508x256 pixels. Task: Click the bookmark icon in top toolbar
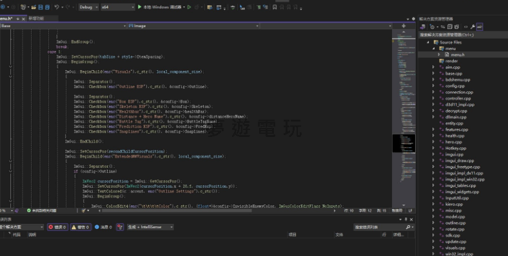click(x=275, y=7)
